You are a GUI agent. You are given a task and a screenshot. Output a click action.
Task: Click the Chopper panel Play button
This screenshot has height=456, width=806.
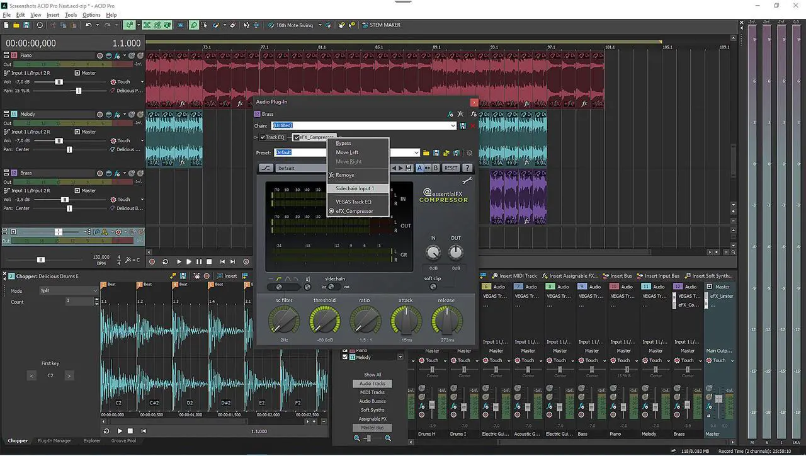(120, 431)
